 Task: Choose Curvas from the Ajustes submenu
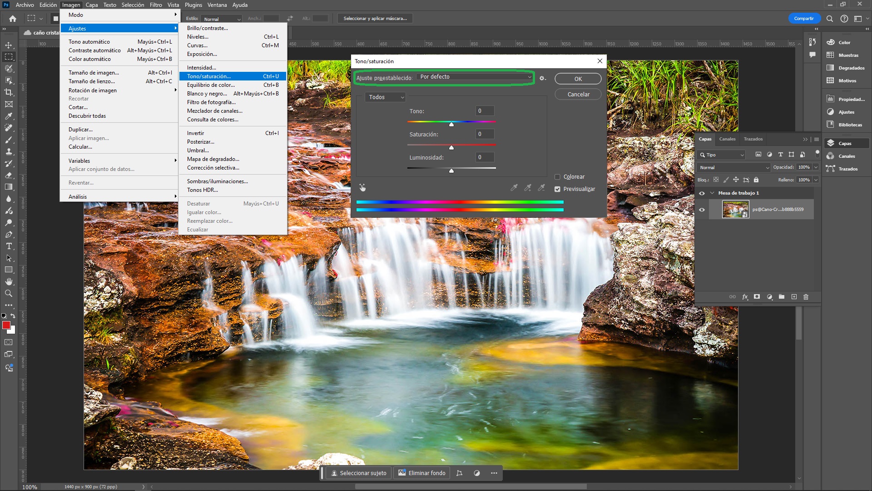tap(233, 45)
